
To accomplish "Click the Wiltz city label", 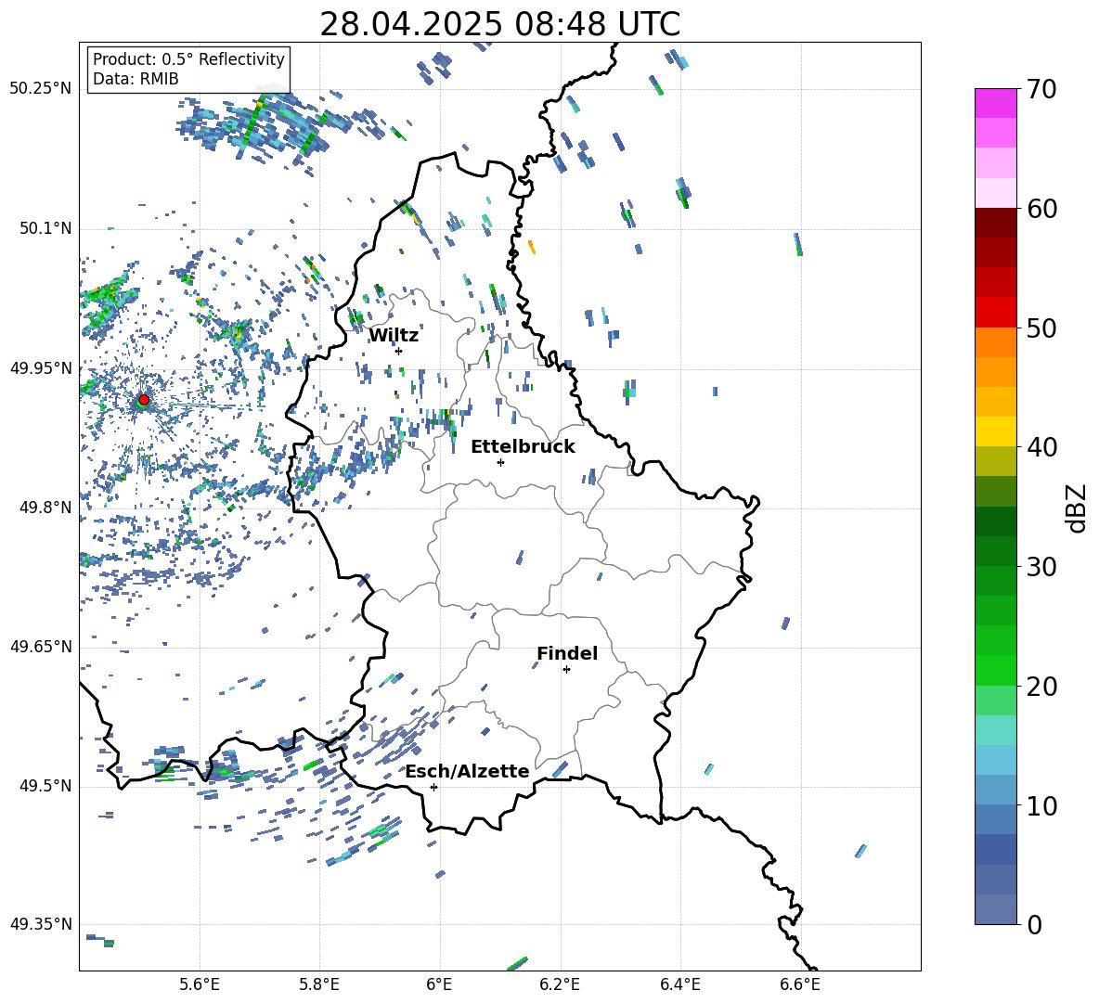I will point(394,336).
